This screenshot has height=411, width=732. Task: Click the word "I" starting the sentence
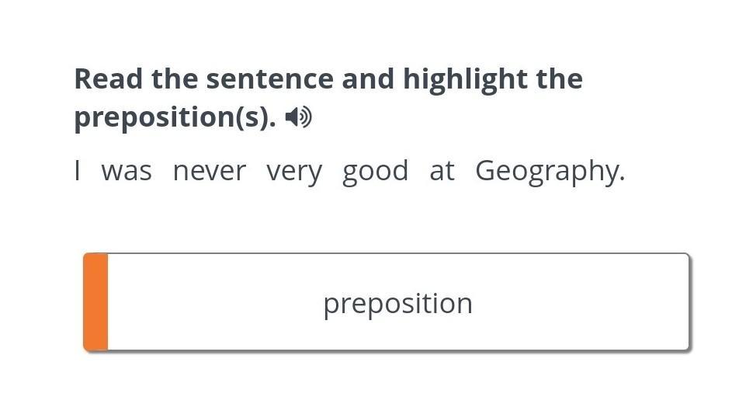tap(78, 170)
